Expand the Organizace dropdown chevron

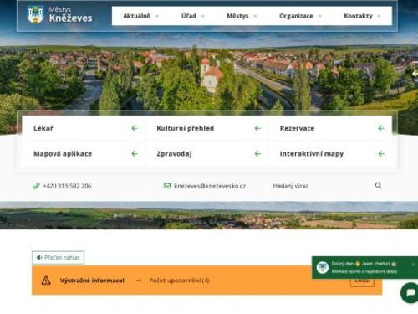click(x=319, y=16)
